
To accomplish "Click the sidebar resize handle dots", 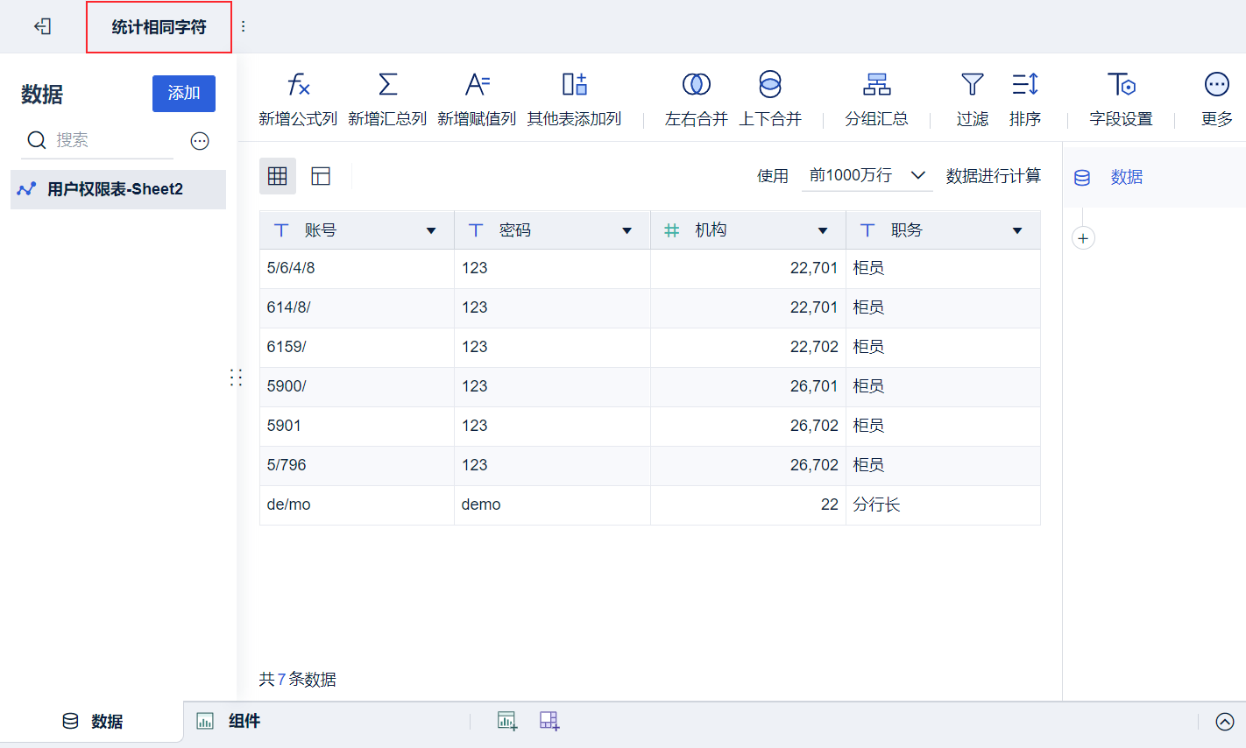I will [236, 378].
